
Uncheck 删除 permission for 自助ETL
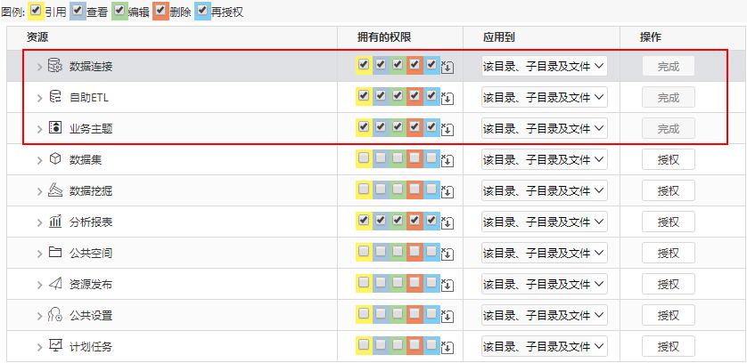415,95
